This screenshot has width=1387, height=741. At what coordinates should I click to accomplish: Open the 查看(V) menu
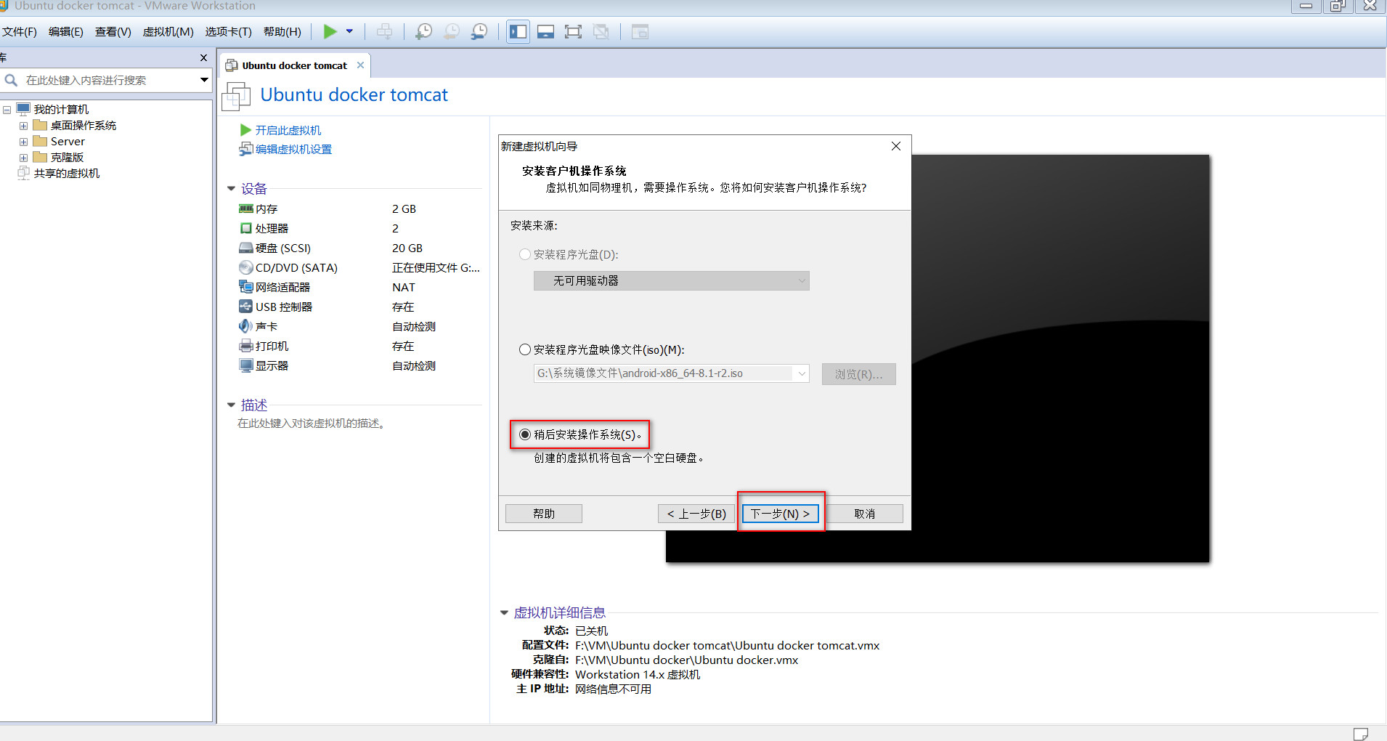[x=113, y=31]
